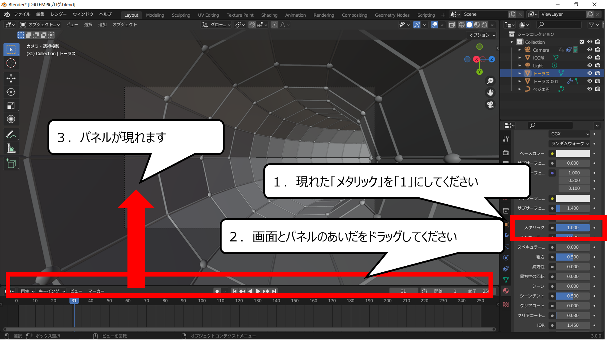
Task: Open the GGX distribution dropdown
Action: 569,134
